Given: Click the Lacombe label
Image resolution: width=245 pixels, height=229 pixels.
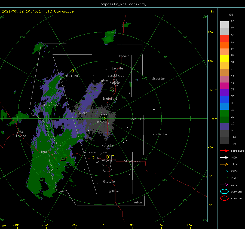Looking at the screenshot, I should [118, 68].
